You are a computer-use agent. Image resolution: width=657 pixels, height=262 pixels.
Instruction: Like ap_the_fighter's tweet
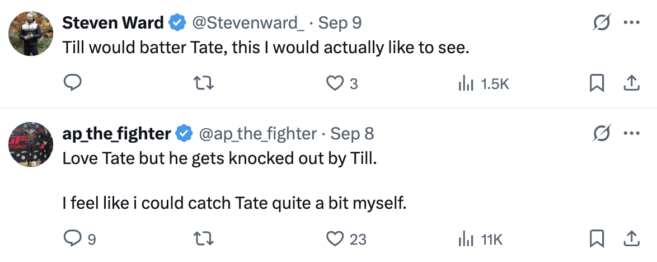(x=335, y=240)
